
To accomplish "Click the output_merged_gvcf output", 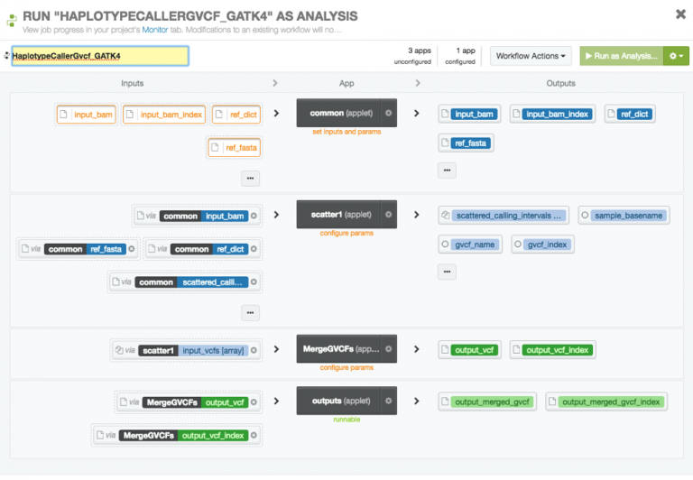I will click(x=486, y=402).
